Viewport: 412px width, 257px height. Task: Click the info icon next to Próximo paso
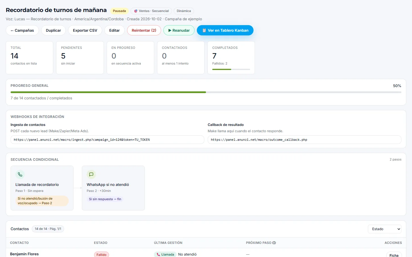click(274, 243)
